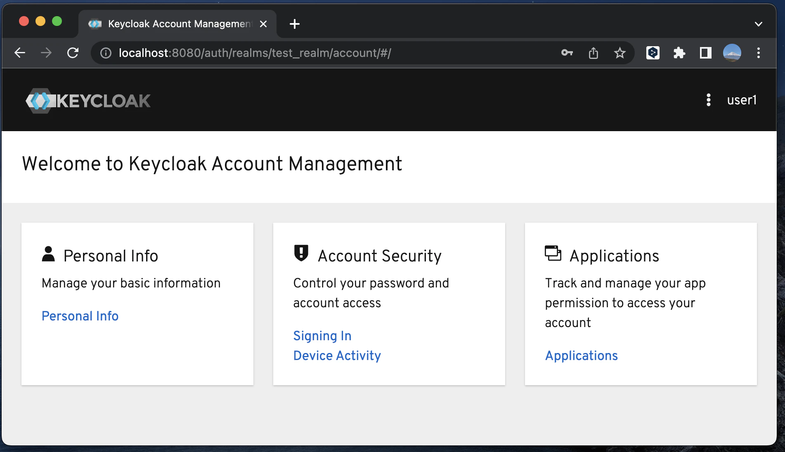
Task: Click the Personal Info person icon
Action: tap(48, 254)
